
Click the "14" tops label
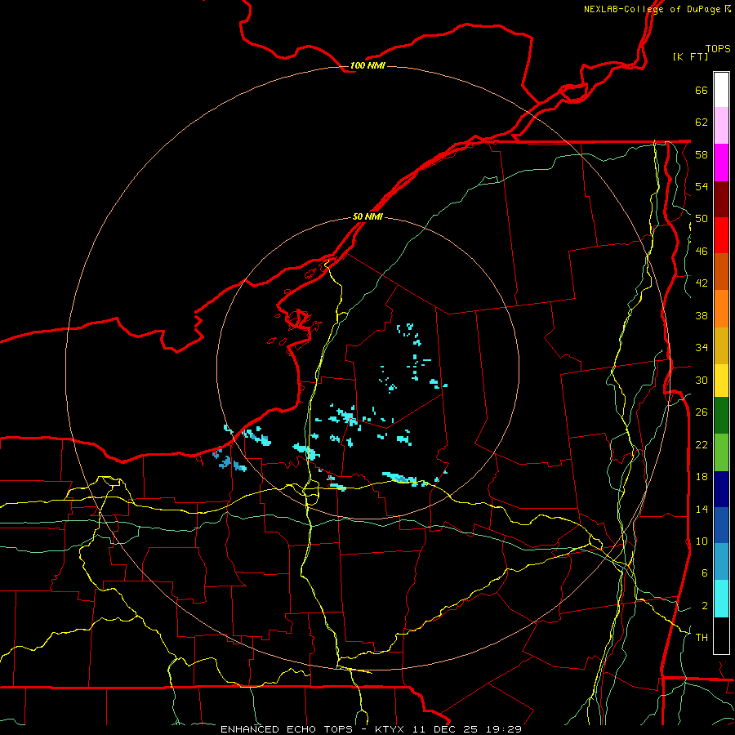click(x=702, y=509)
